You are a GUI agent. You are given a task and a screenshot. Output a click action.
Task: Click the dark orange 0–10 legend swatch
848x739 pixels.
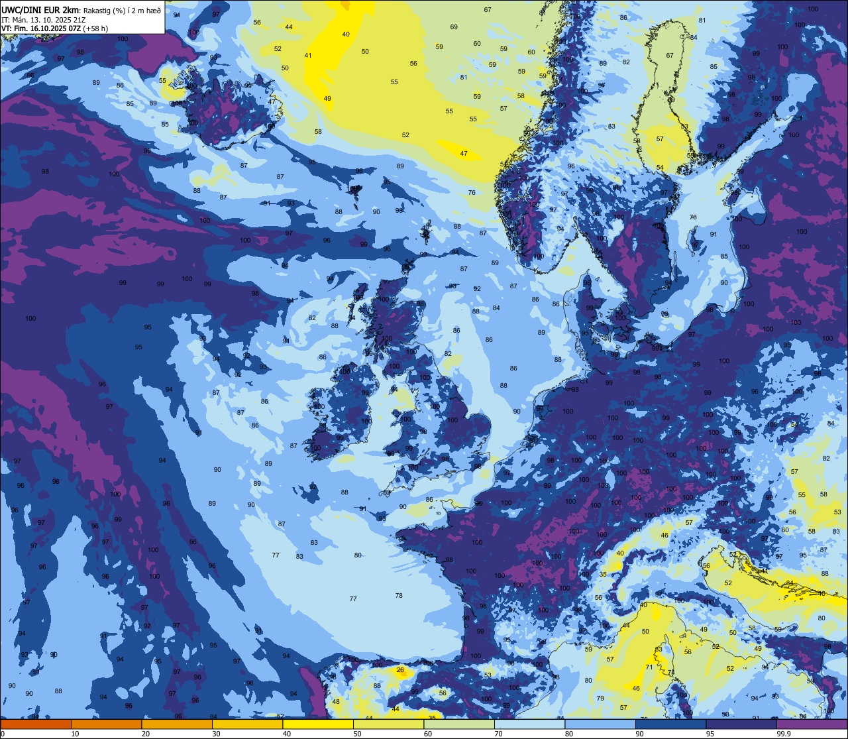(x=36, y=724)
